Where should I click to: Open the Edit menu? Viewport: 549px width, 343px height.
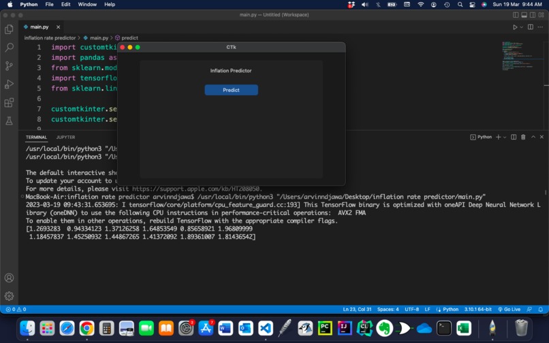point(66,5)
